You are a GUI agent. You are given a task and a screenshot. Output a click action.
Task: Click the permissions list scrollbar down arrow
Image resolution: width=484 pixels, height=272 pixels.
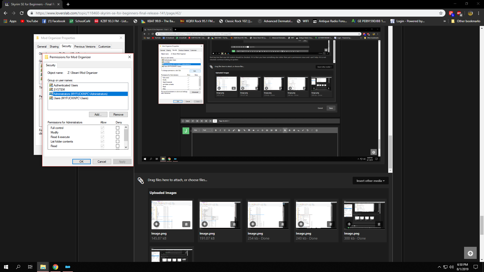[x=126, y=147]
